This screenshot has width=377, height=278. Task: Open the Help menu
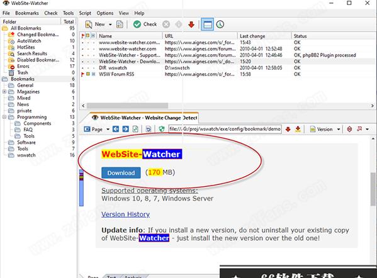tap(139, 13)
